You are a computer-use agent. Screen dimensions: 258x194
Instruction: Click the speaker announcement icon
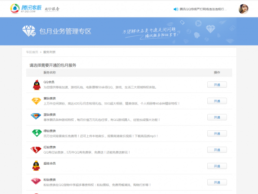pyautogui.click(x=176, y=9)
